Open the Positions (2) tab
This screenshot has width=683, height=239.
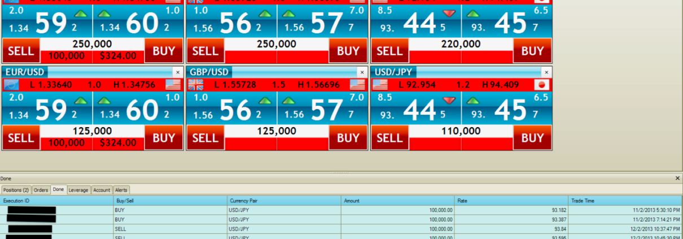tap(16, 190)
